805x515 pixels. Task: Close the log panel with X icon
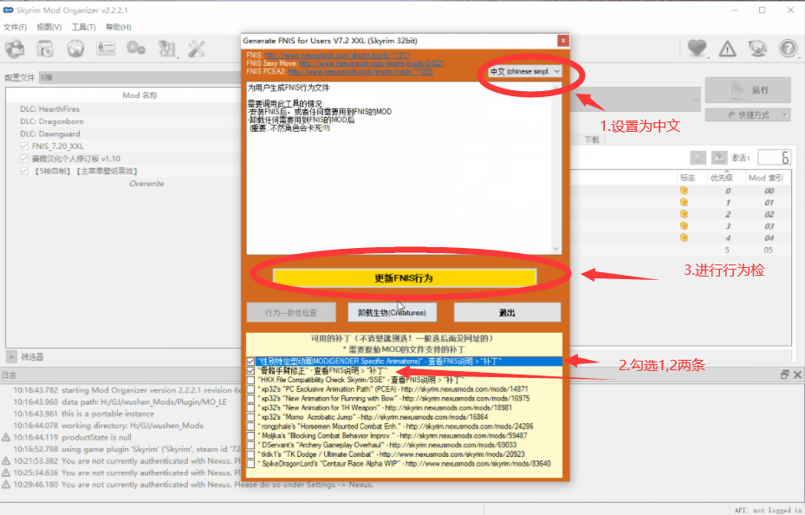(x=797, y=375)
